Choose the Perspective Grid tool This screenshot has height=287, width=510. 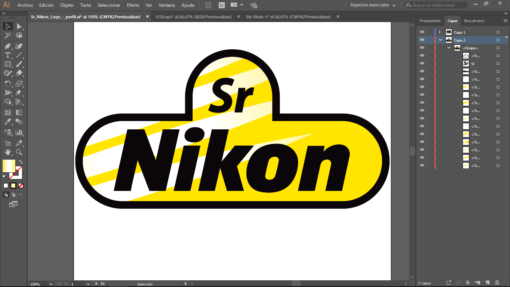[19, 101]
